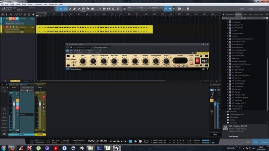The height and width of the screenshot is (151, 269).
Task: Open the Transport menu
Action: (38, 5)
